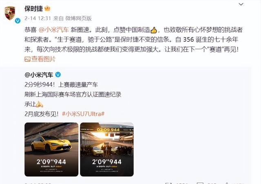The width and height of the screenshot is (261, 184).
Task: Click the 2-14 12:31 post timestamp
Action: pos(38,18)
